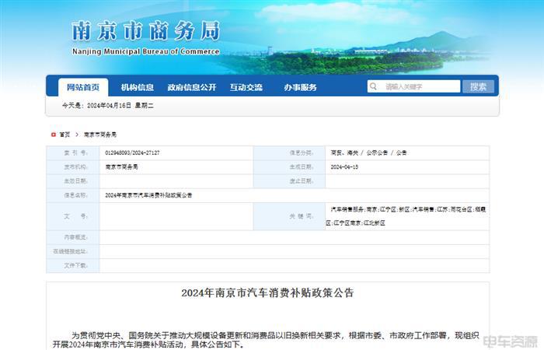Switch to the 机构信息 tab

pyautogui.click(x=137, y=87)
